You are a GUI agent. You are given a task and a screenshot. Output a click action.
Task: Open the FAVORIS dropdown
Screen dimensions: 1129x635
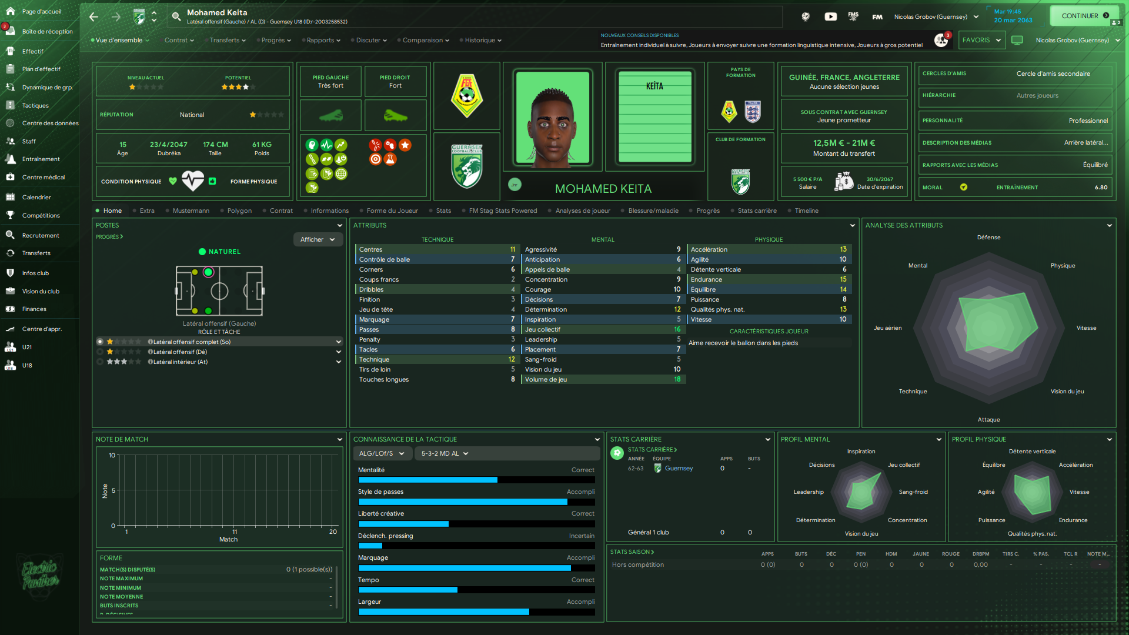coord(981,40)
